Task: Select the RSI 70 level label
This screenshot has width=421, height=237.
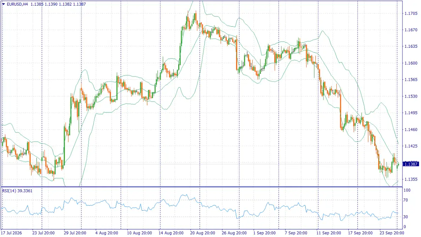Action: pos(406,200)
